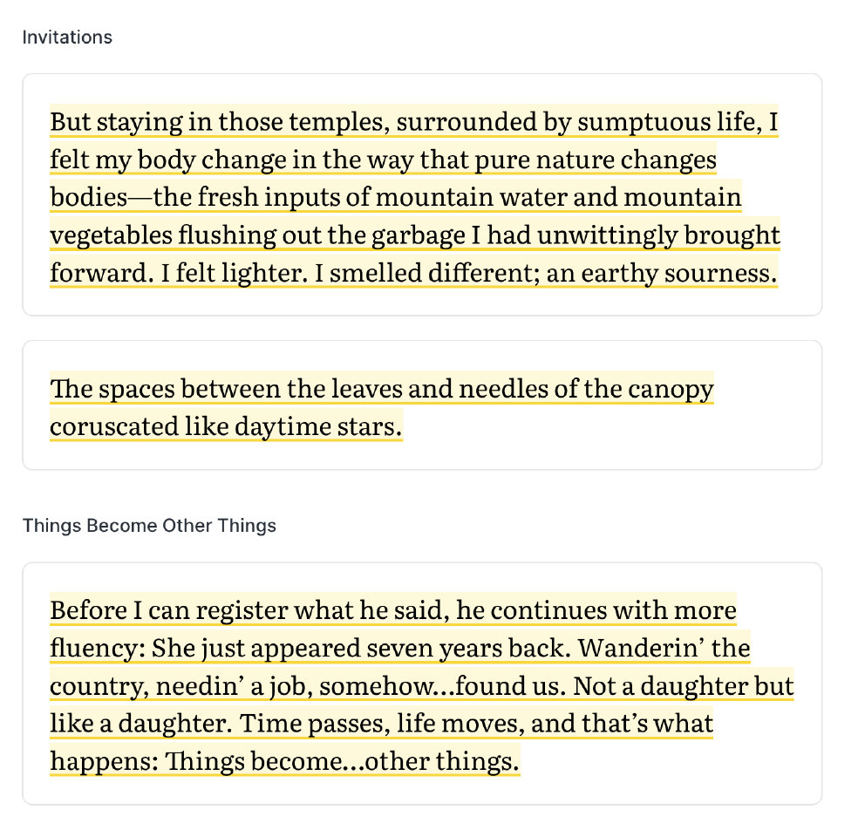Click the phrase "earthy sourness"
The height and width of the screenshot is (837, 865).
(677, 273)
